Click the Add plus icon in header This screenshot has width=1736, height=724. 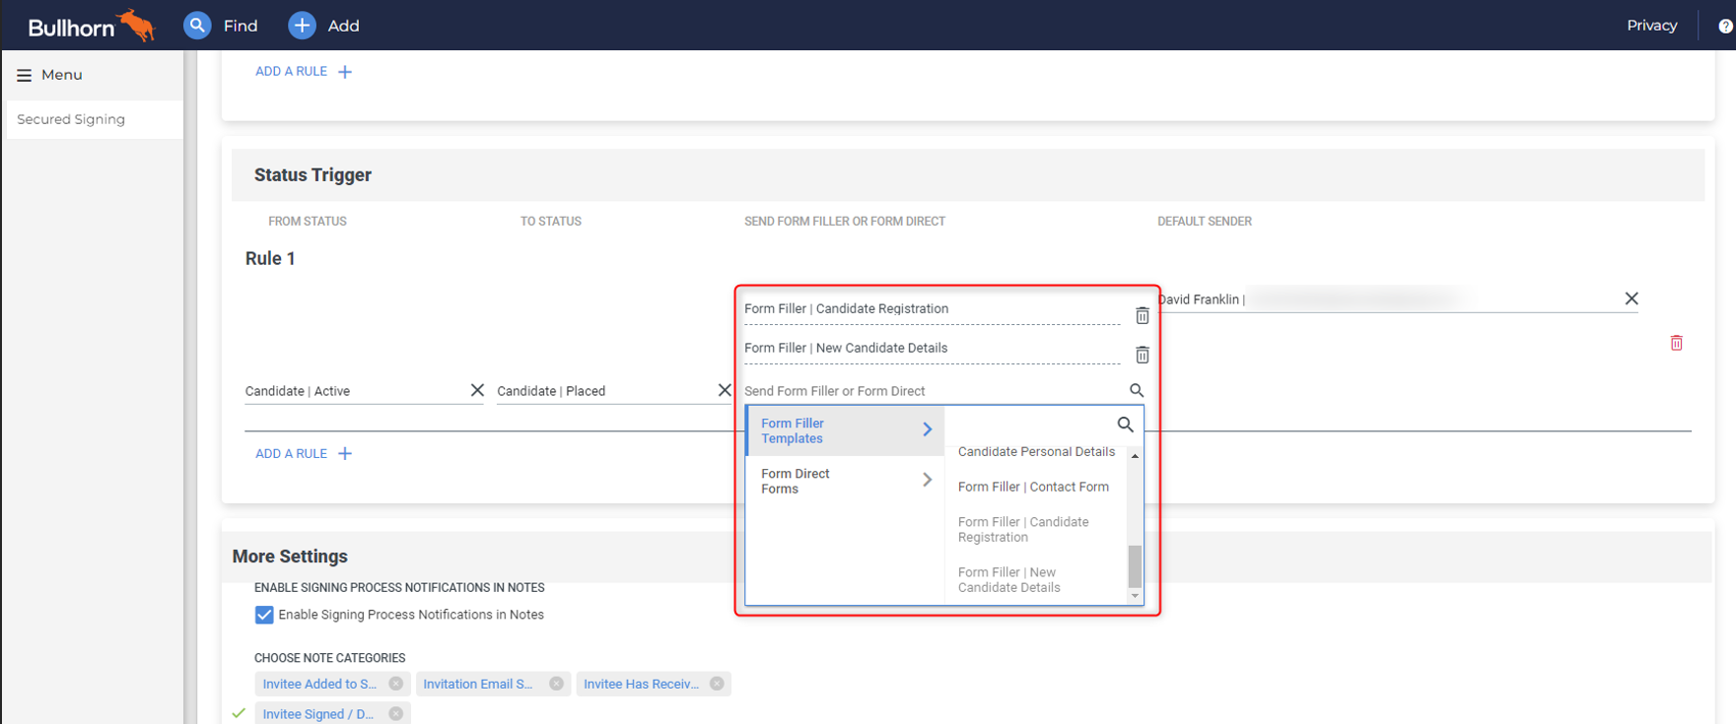[x=302, y=26]
